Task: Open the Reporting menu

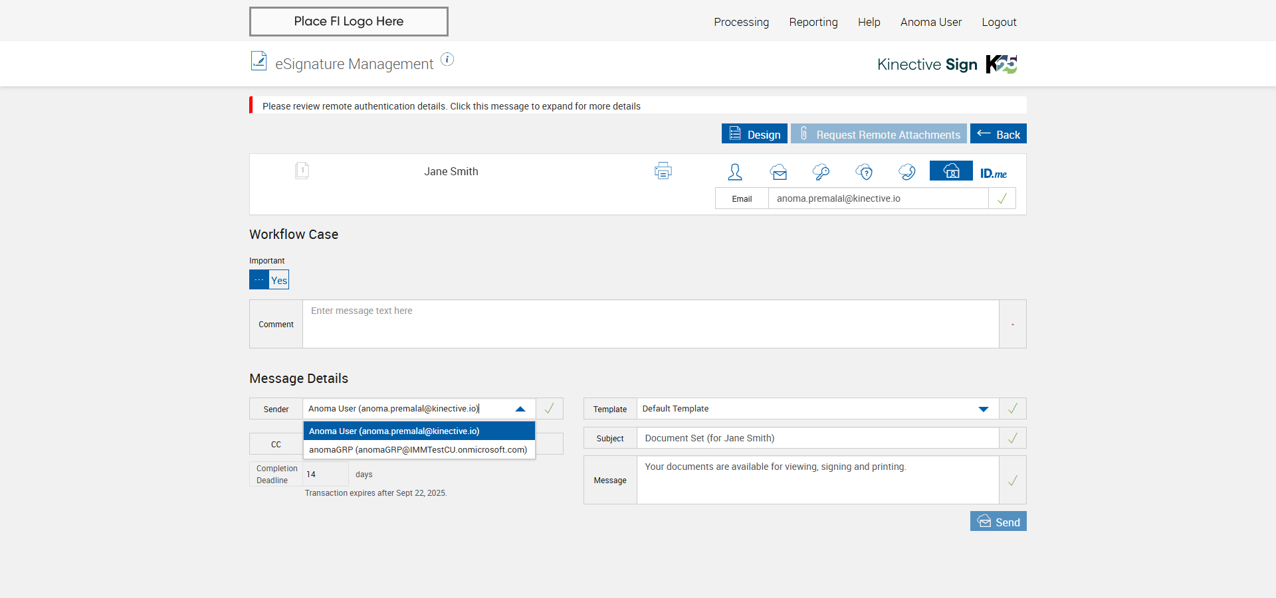Action: click(x=813, y=22)
